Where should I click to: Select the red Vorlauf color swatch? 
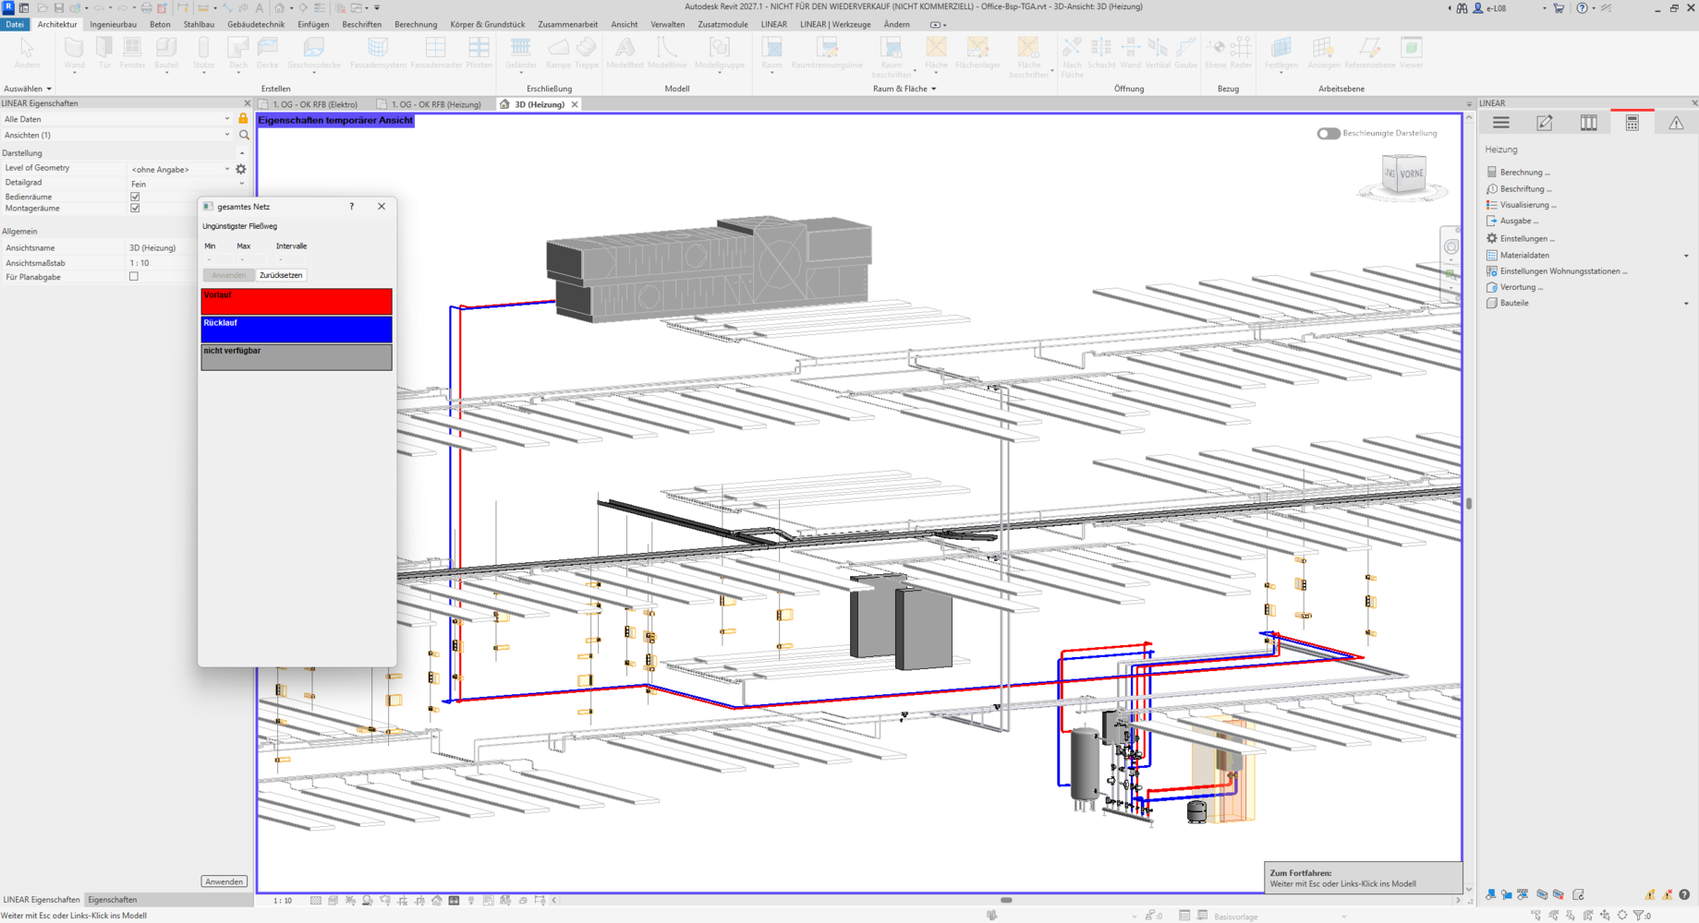tap(297, 302)
